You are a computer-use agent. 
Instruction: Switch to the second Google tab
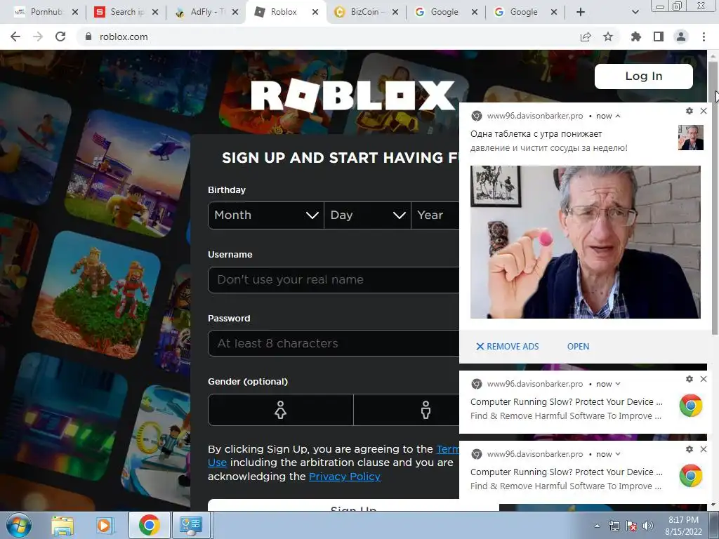tap(524, 12)
